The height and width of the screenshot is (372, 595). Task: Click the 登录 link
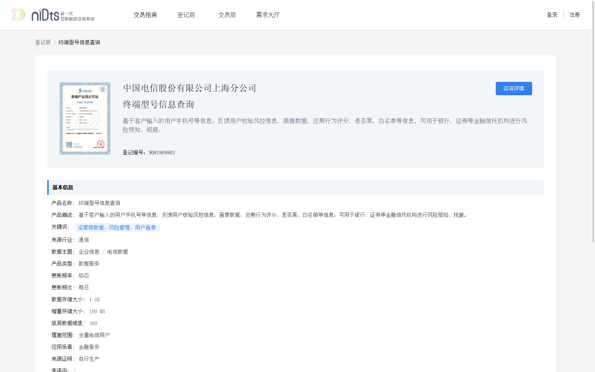[x=552, y=15]
